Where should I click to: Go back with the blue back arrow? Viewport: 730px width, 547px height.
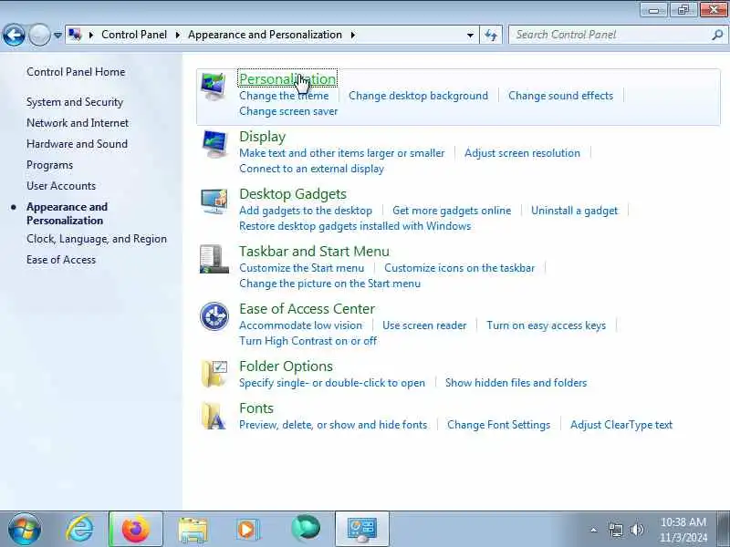tap(14, 35)
